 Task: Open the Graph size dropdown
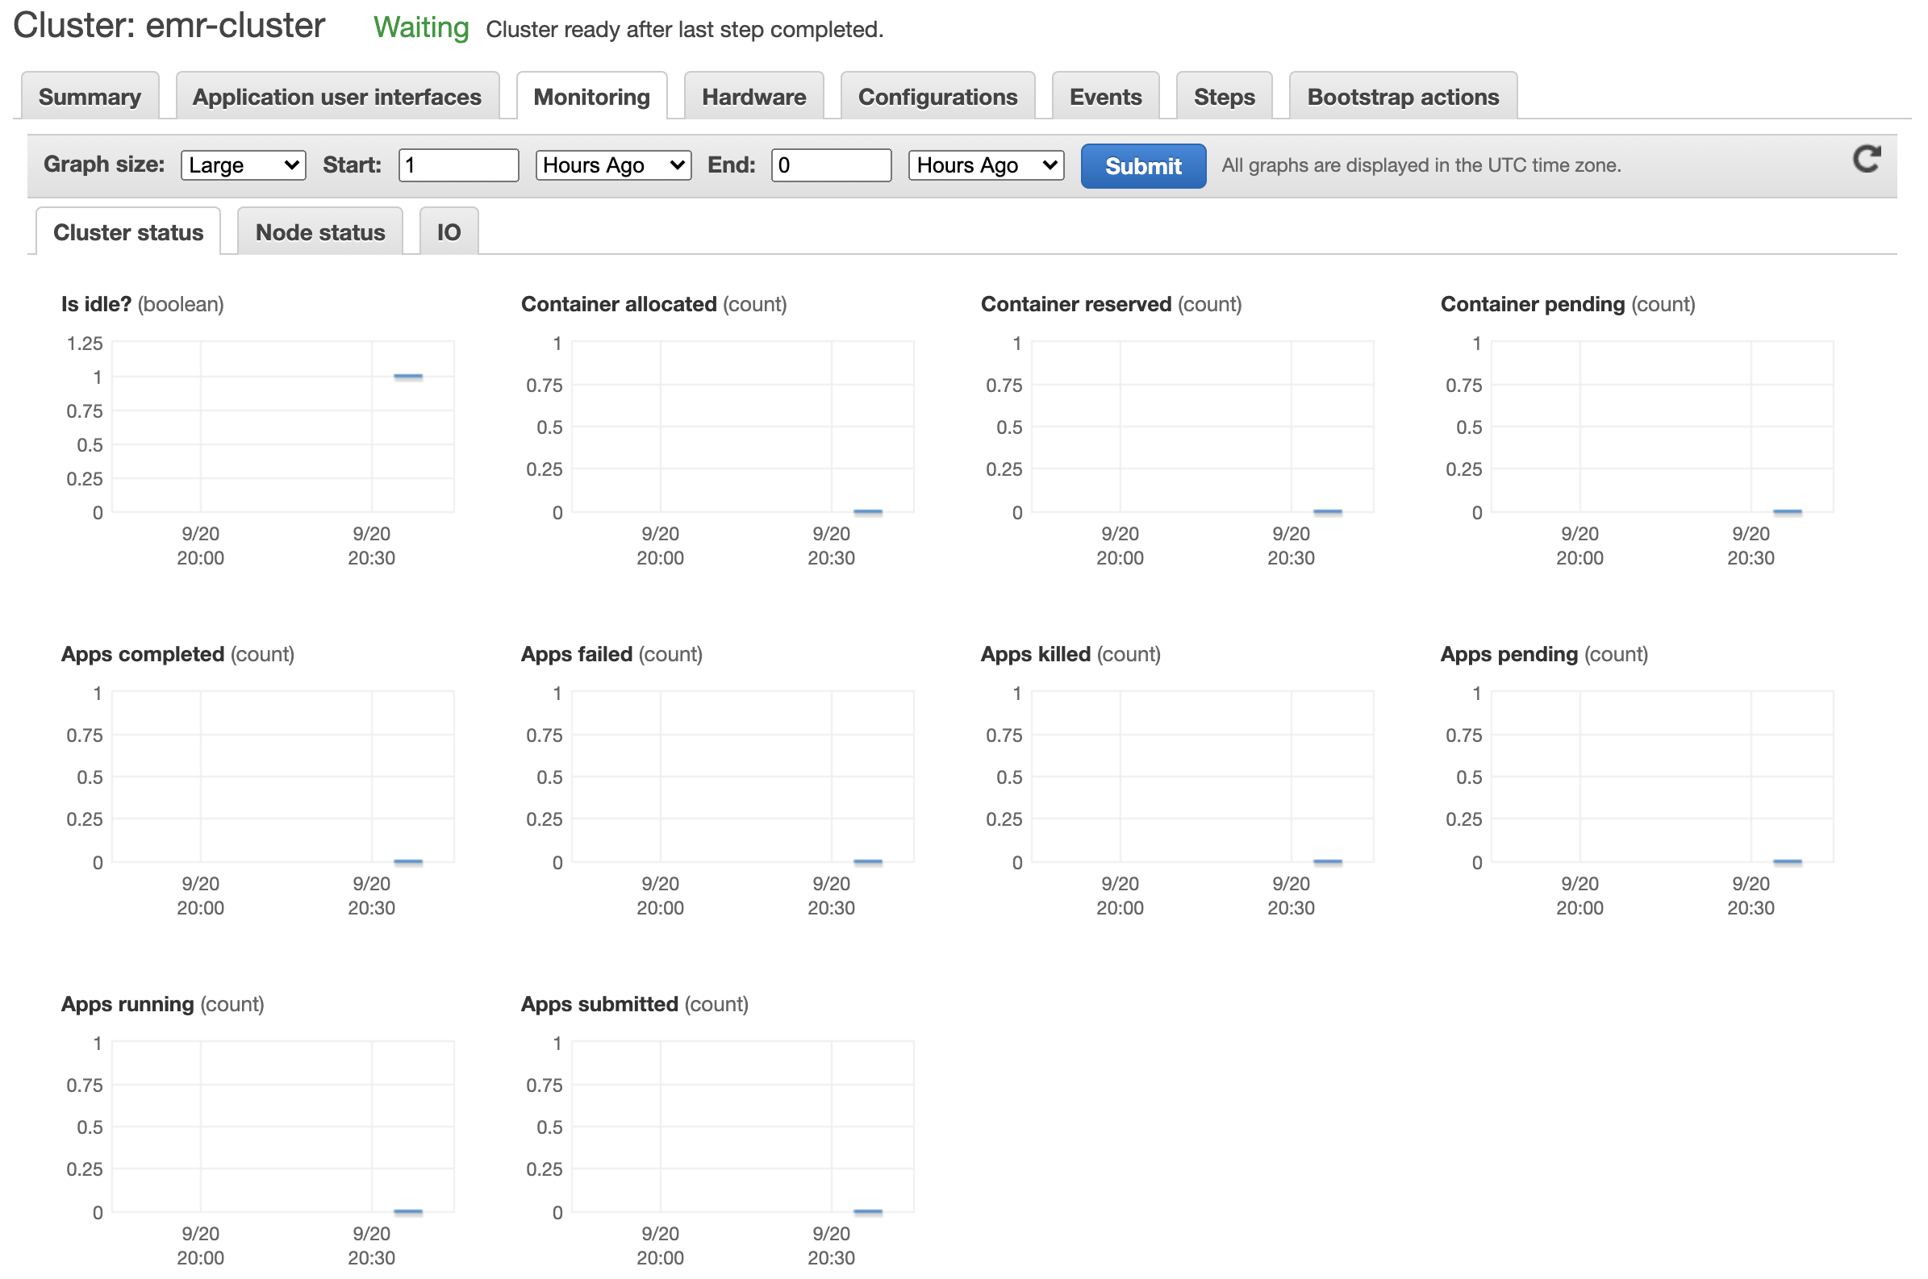(x=243, y=165)
